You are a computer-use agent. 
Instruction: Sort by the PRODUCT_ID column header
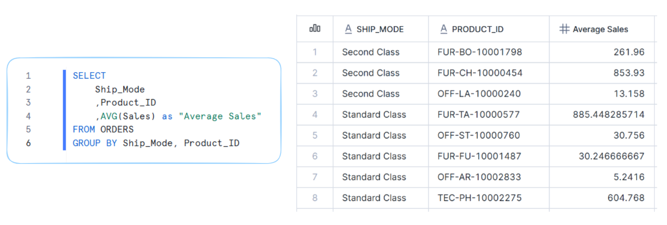click(x=477, y=29)
